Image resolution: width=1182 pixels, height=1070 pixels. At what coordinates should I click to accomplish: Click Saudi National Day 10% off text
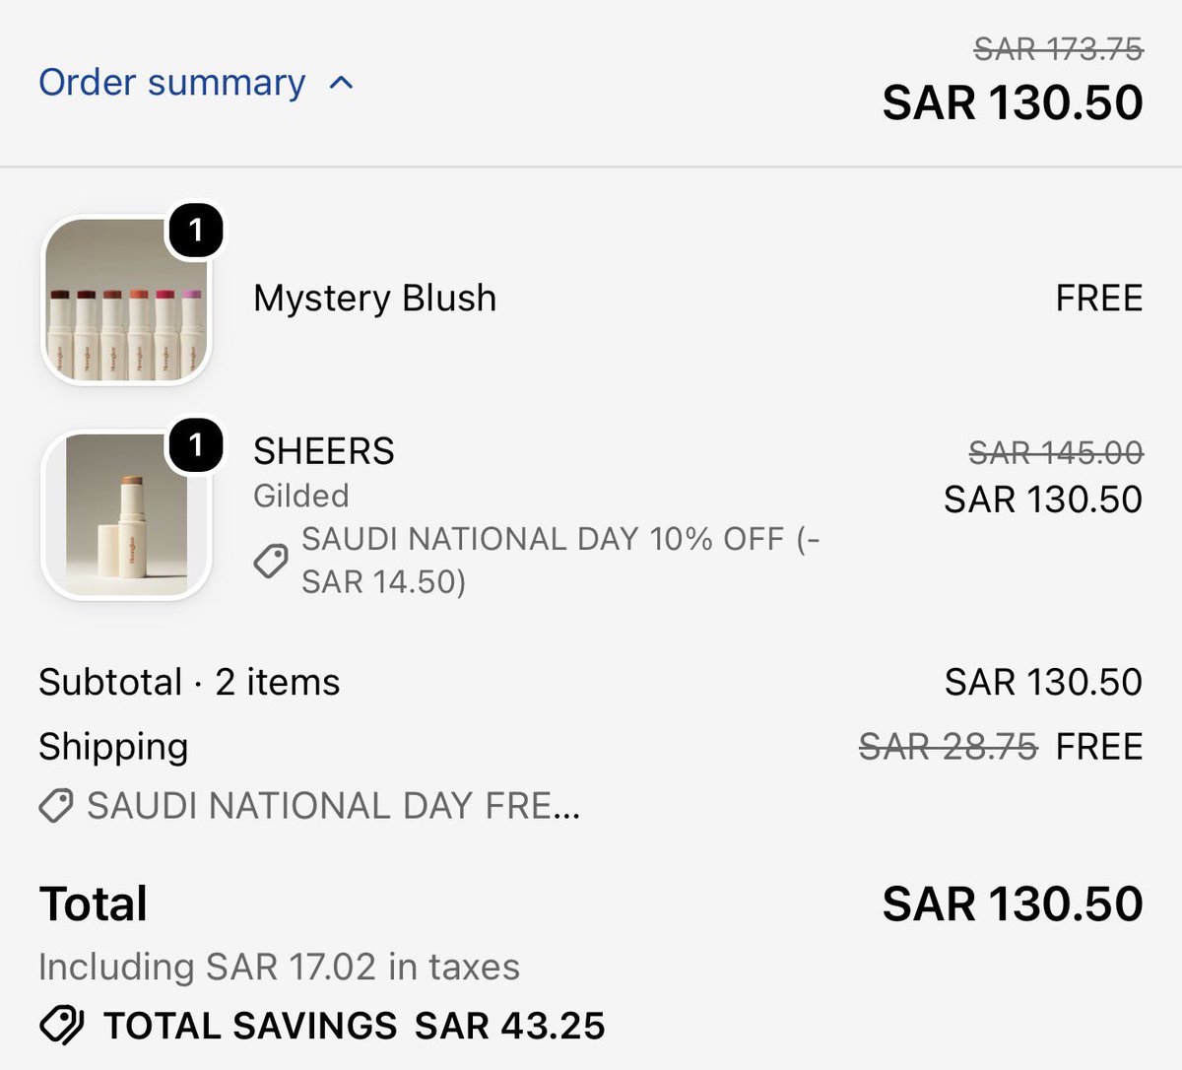(x=560, y=561)
